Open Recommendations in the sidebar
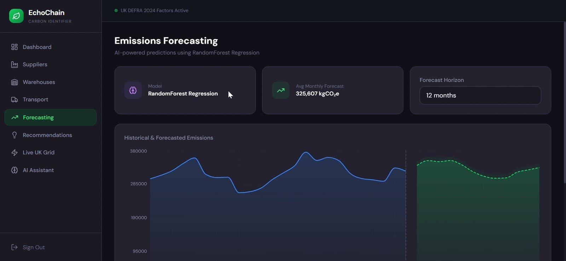This screenshot has height=261, width=566. [50, 135]
